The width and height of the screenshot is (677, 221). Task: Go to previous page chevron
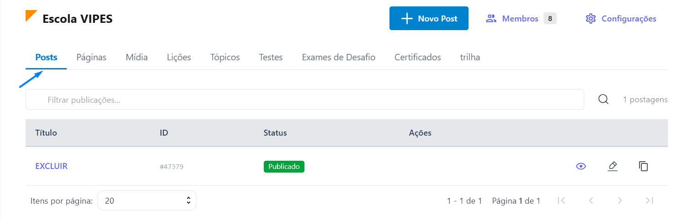[591, 200]
